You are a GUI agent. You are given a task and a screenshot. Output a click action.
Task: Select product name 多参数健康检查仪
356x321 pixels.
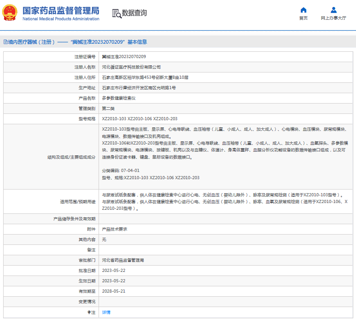pyautogui.click(x=119, y=98)
